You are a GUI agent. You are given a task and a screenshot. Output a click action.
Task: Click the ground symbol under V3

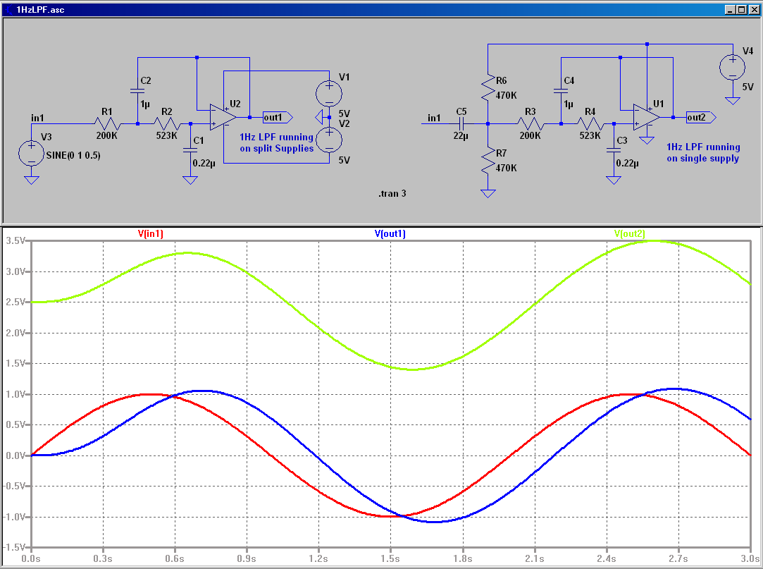[x=31, y=180]
